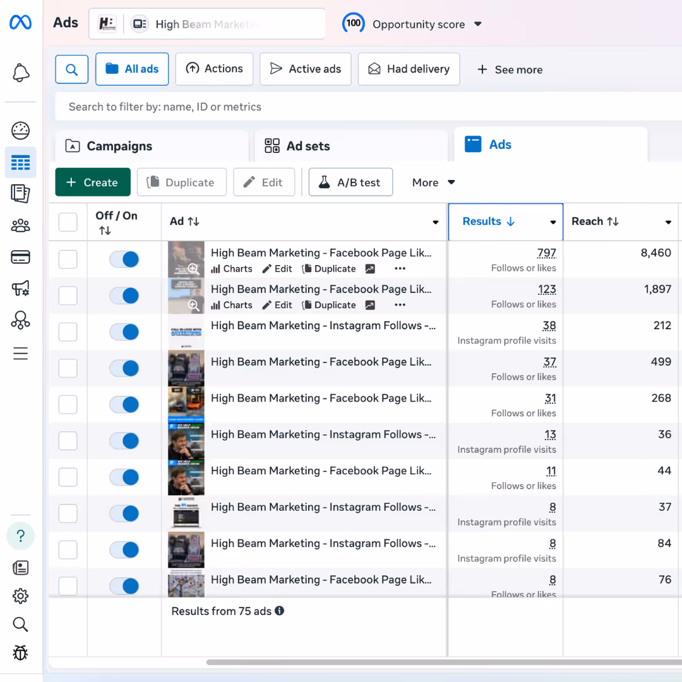This screenshot has width=682, height=682.
Task: Edit the 797 results ad inline
Action: click(x=277, y=269)
